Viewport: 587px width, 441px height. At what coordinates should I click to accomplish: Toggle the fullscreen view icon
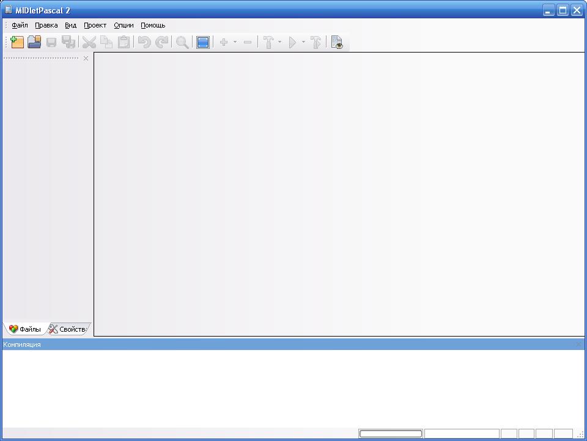tap(203, 42)
